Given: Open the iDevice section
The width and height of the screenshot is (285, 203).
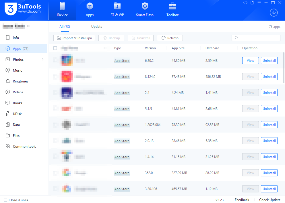Looking at the screenshot, I should [62, 9].
